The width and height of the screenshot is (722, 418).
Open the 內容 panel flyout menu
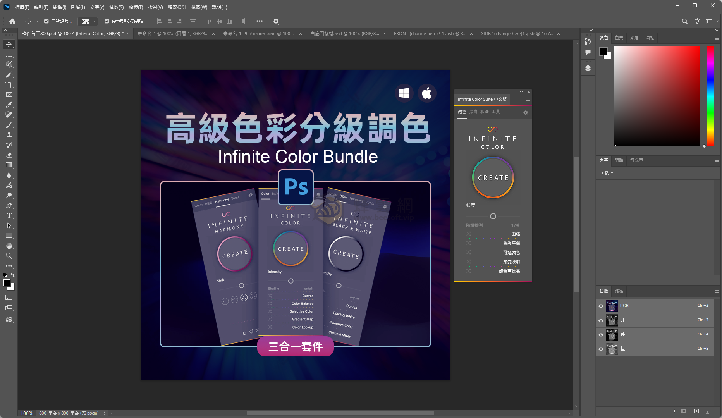[x=716, y=161]
